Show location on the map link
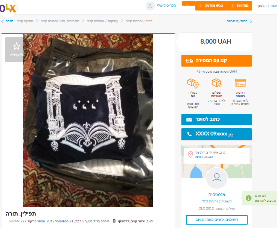This screenshot has height=228, width=277. (204, 157)
